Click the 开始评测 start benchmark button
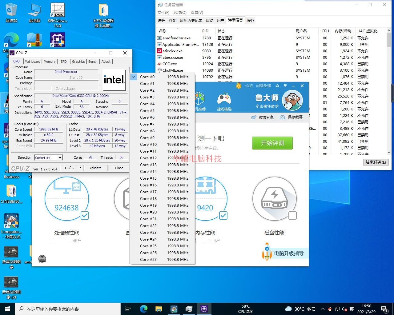Viewport: 394px width, 315px height. (272, 143)
